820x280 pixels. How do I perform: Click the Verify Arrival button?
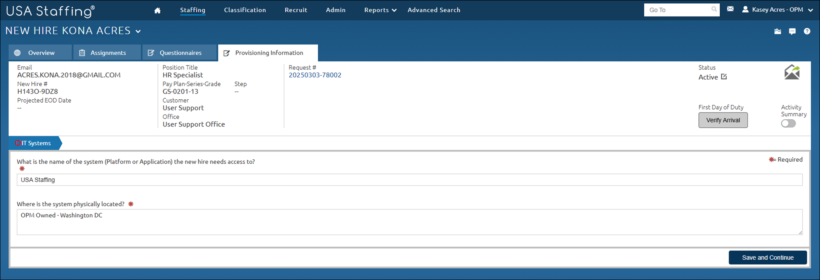(723, 120)
